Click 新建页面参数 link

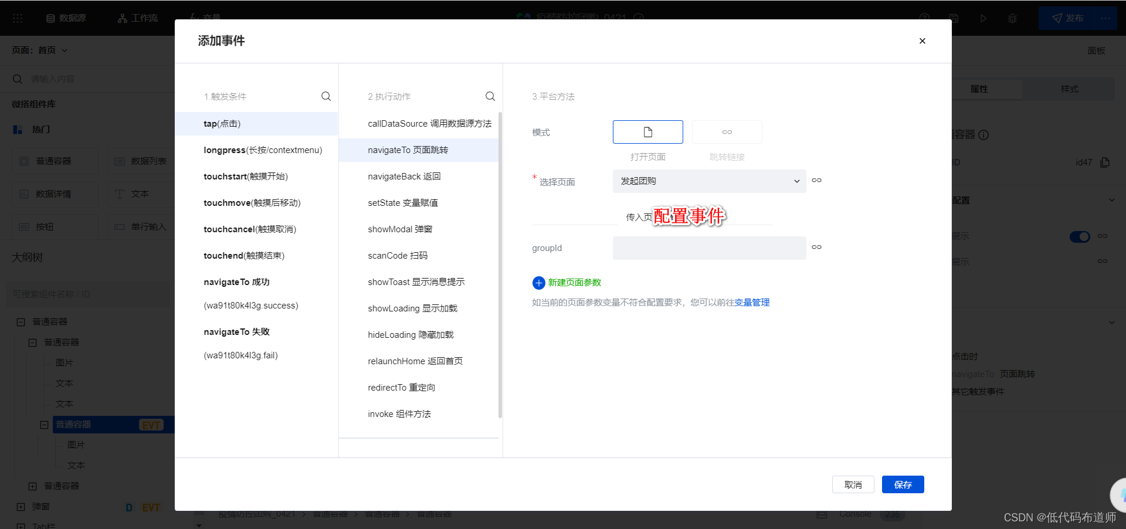pyautogui.click(x=574, y=283)
